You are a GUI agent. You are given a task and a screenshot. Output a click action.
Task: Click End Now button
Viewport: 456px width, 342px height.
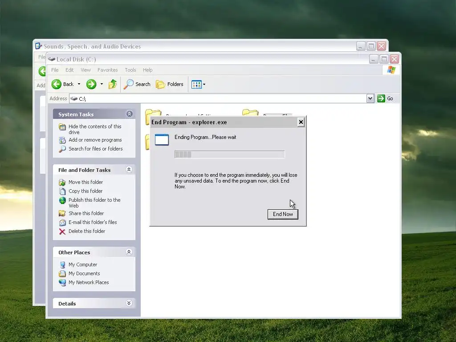pyautogui.click(x=283, y=214)
